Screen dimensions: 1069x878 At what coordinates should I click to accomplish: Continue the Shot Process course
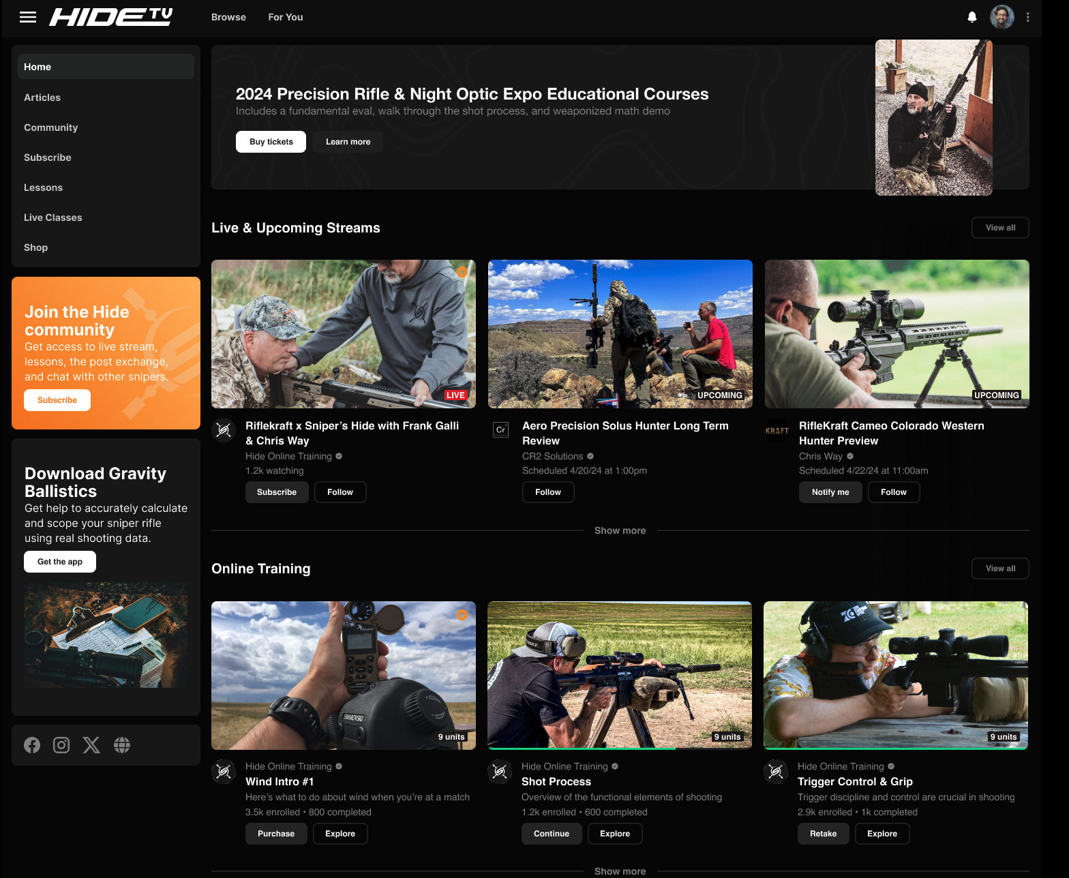(x=552, y=834)
